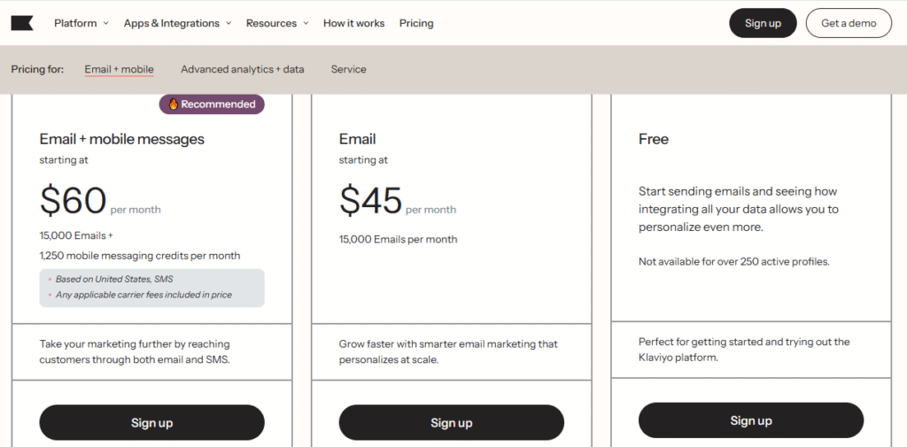Sign up for the Free plan
This screenshot has width=907, height=447.
coord(750,420)
